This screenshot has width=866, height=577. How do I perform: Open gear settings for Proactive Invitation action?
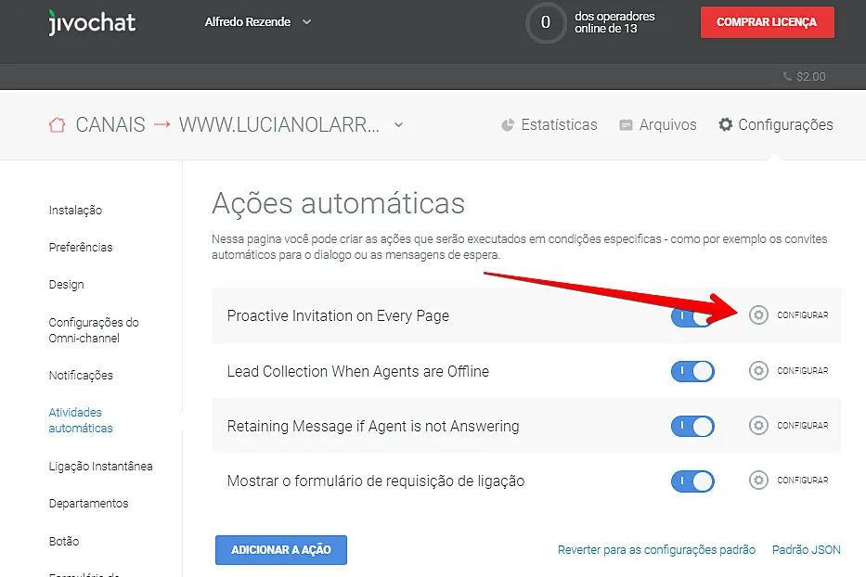[758, 315]
